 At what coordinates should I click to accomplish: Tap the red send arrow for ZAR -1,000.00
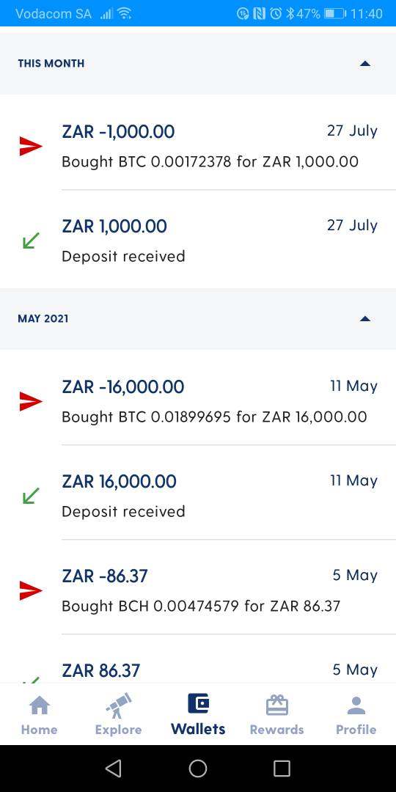click(x=31, y=147)
